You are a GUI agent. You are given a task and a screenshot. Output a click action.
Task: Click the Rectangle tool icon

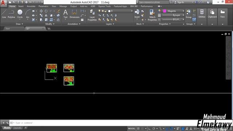(x=33, y=11)
